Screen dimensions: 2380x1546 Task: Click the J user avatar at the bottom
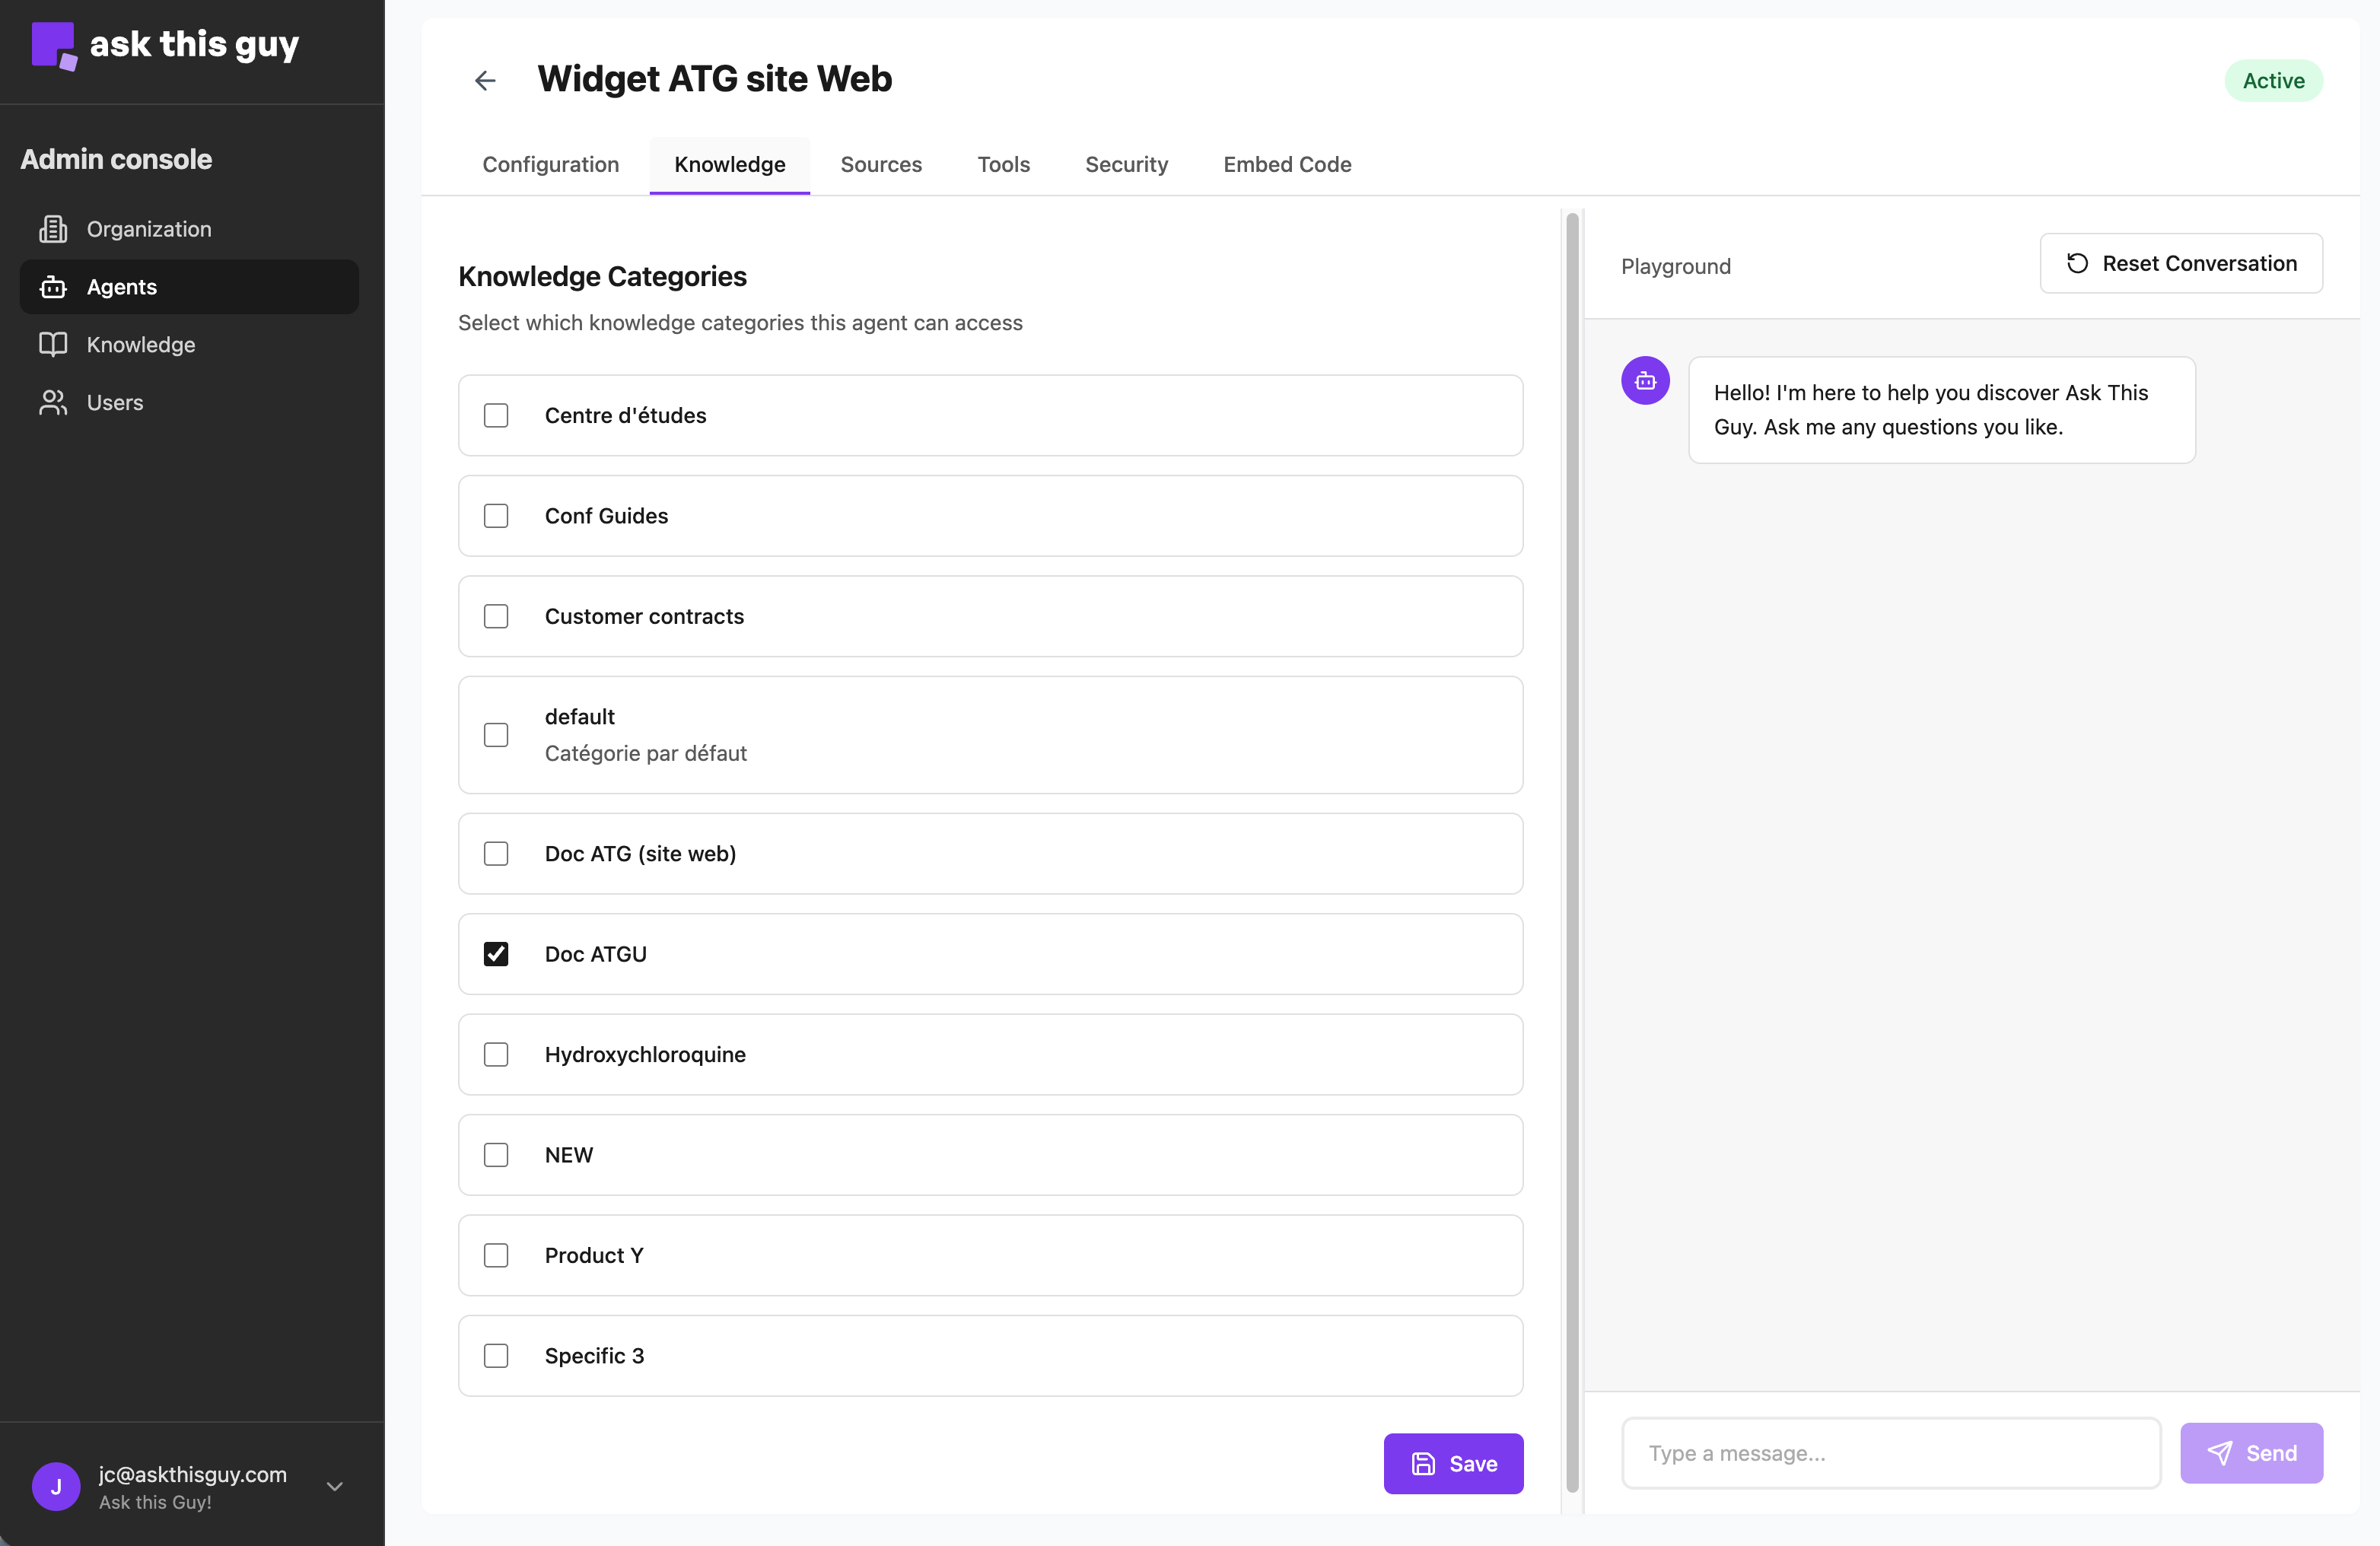tap(56, 1487)
